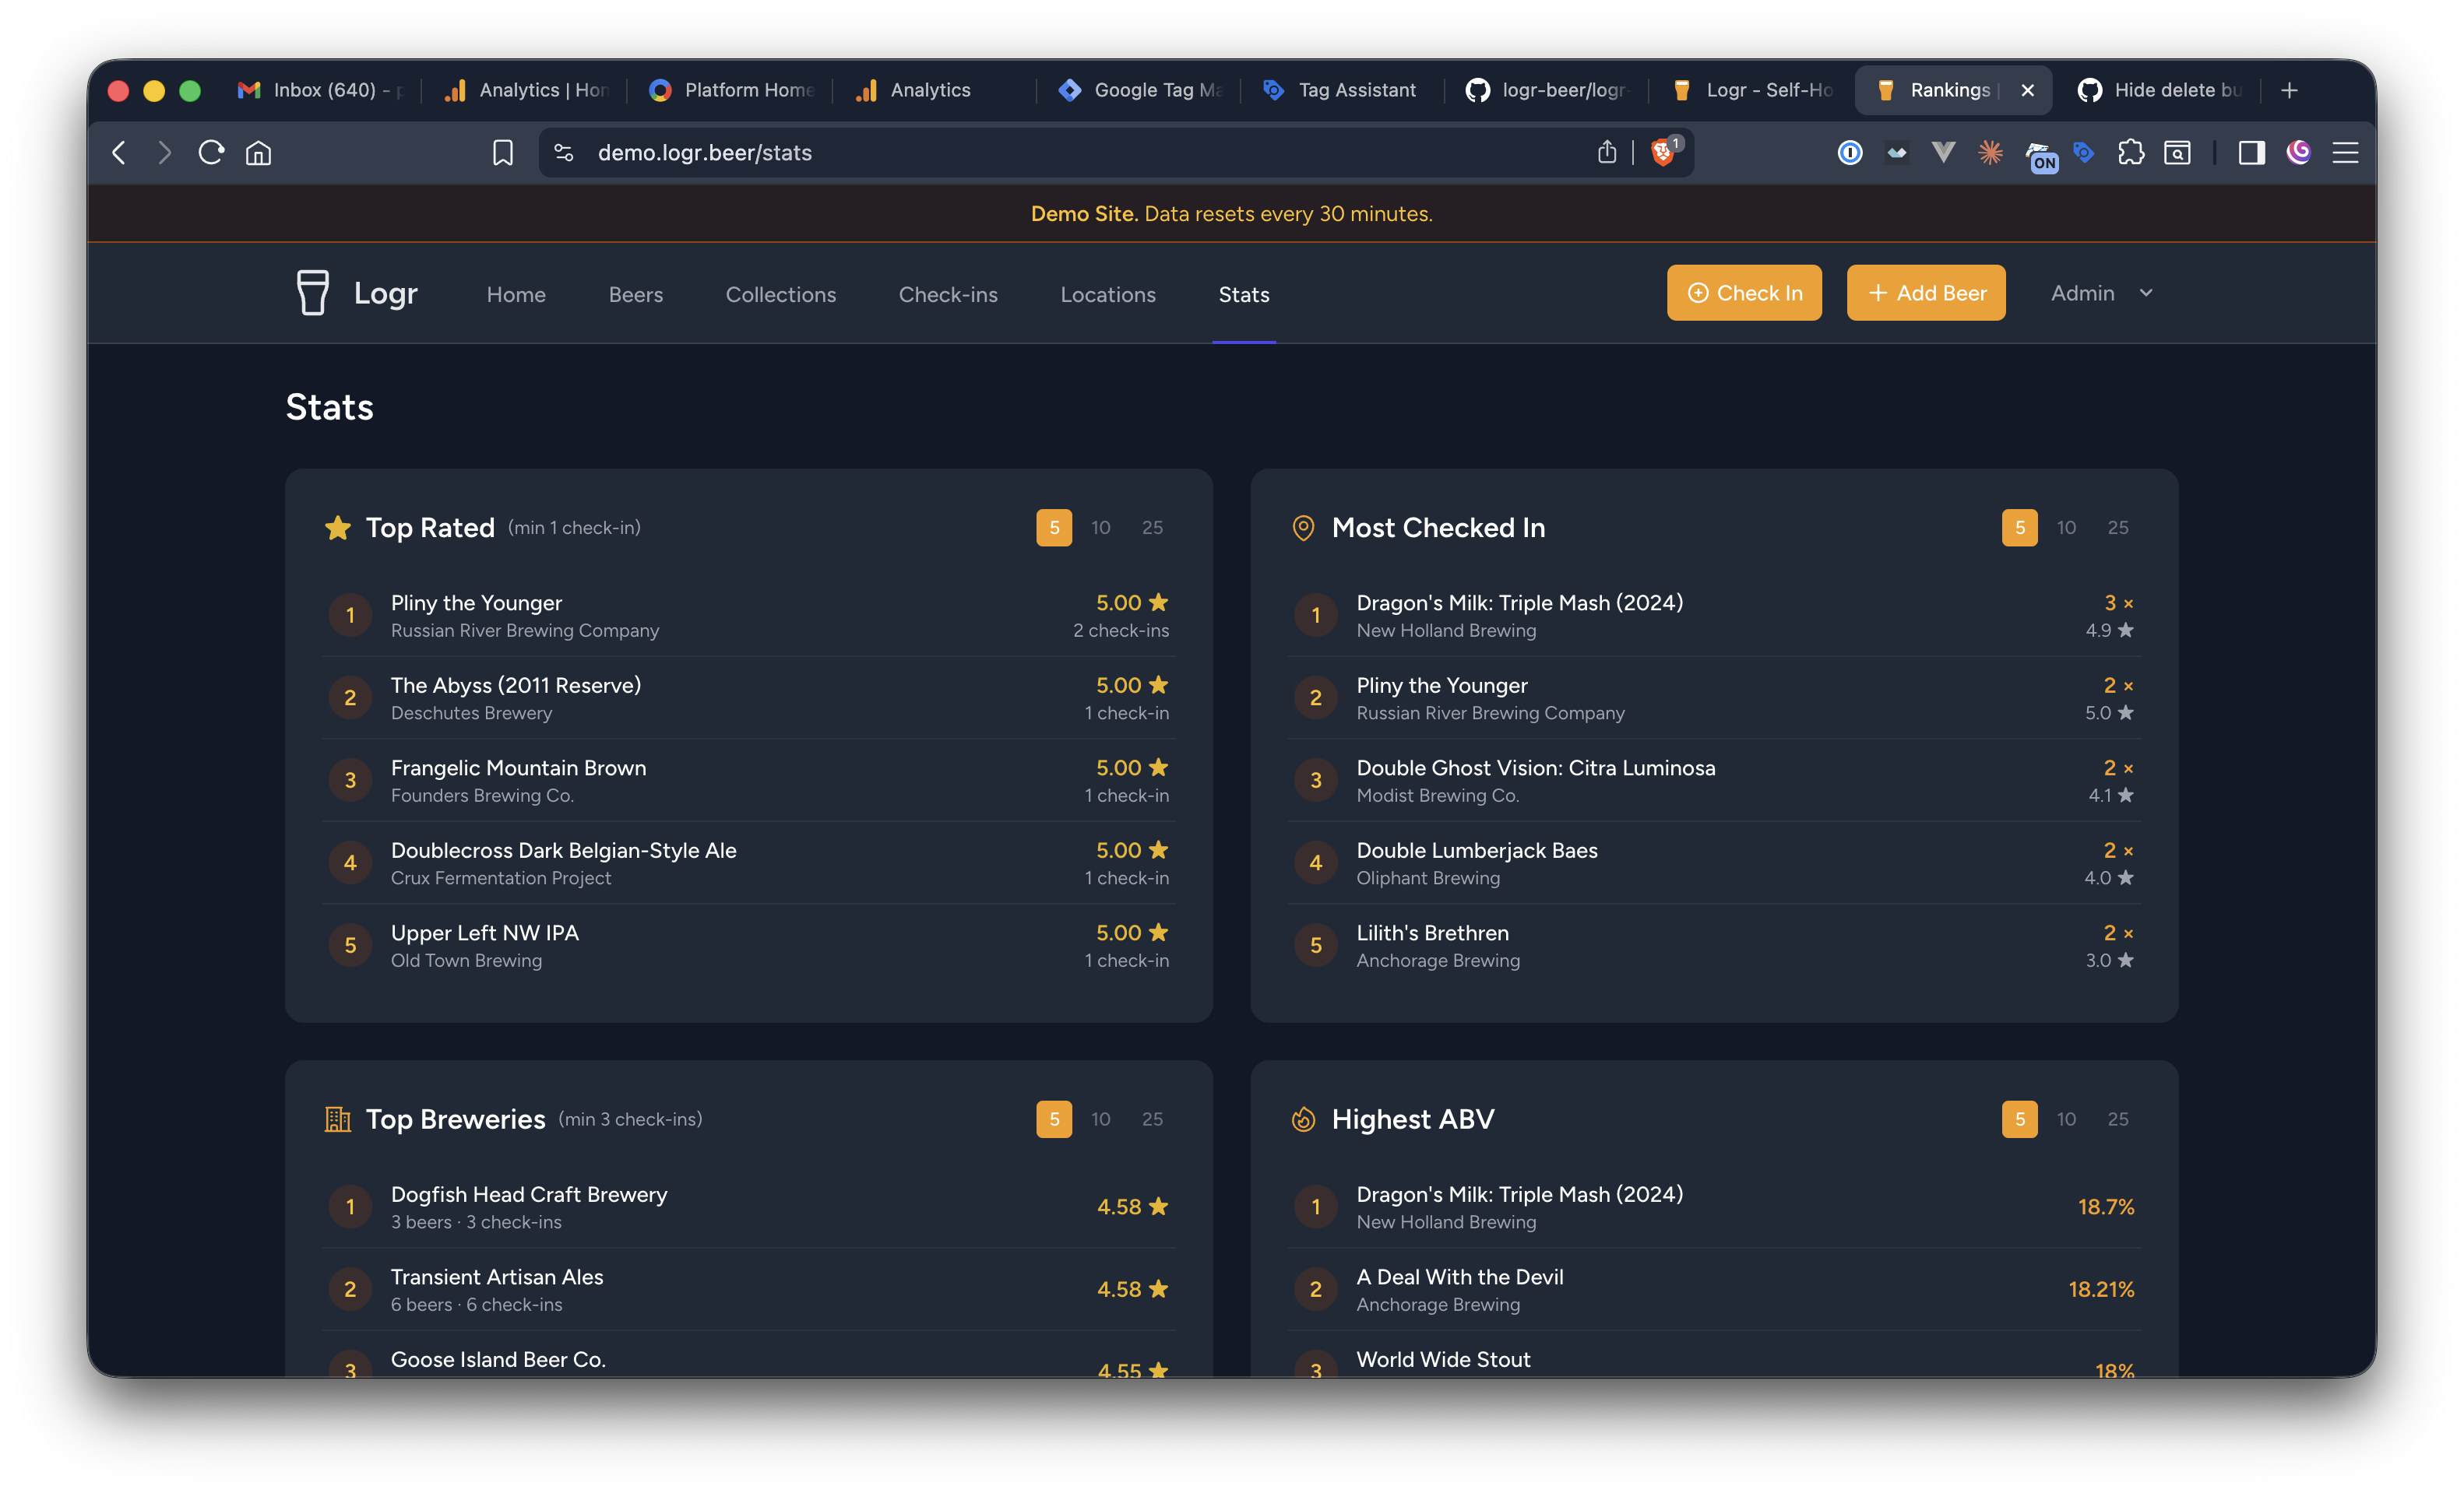
Task: Show top 25 in Top Rated
Action: [1152, 528]
